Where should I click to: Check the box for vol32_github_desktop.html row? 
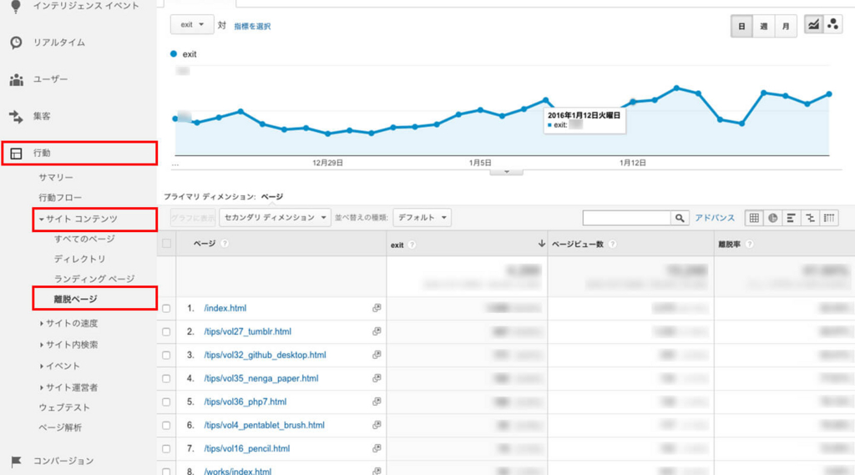(166, 356)
